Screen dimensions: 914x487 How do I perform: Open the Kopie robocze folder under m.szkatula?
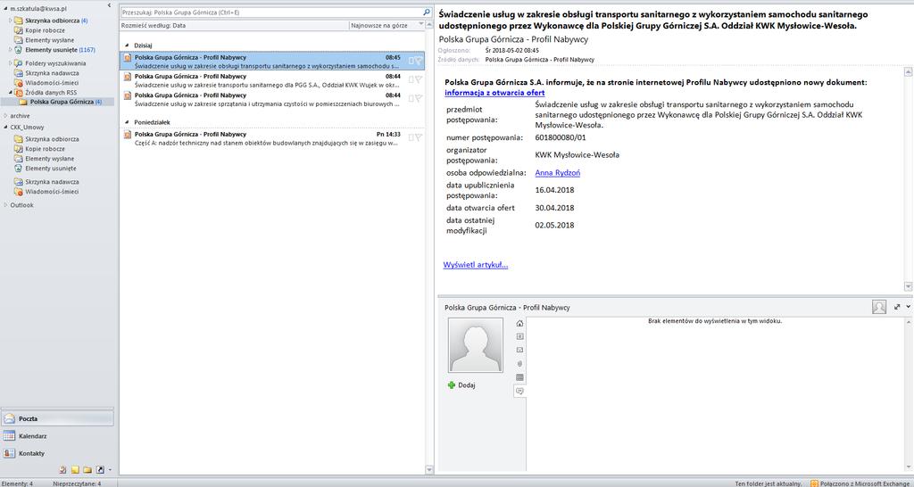click(x=45, y=29)
